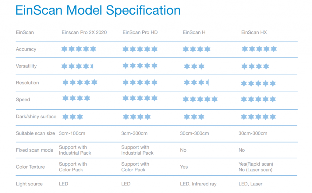Click the Fixed scan mode row label

coord(35,150)
